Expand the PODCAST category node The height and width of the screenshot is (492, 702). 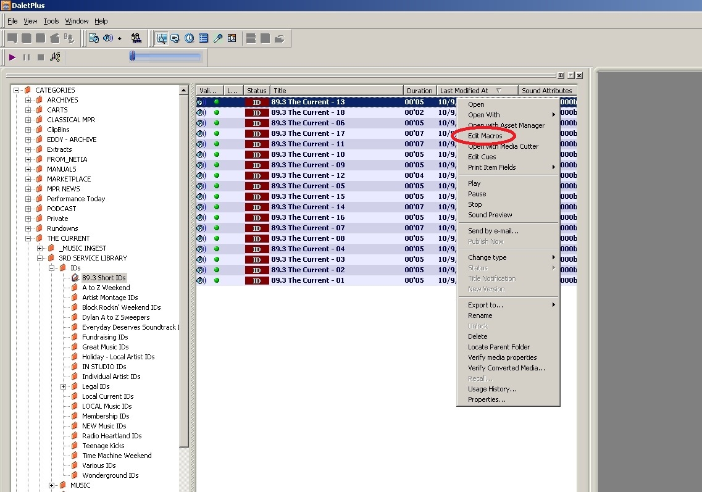click(x=28, y=209)
